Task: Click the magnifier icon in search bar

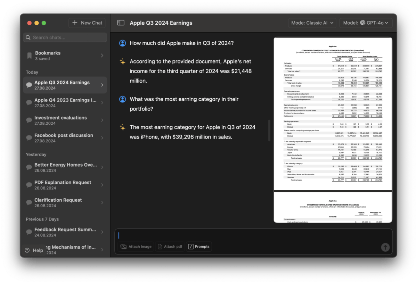Action: 28,37
